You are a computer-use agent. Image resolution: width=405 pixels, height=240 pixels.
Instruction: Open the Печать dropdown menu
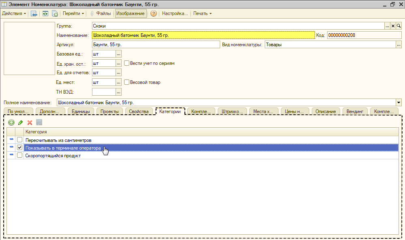click(x=203, y=13)
